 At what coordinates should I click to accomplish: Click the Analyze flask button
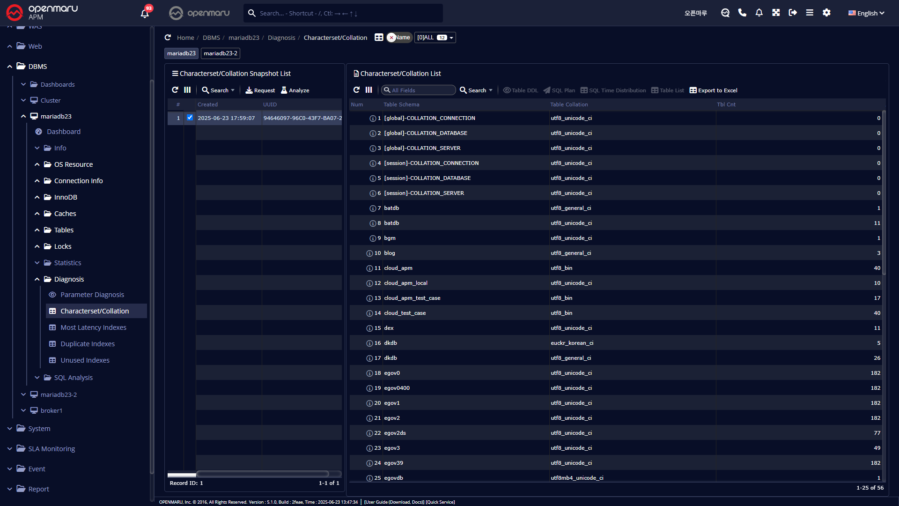295,90
